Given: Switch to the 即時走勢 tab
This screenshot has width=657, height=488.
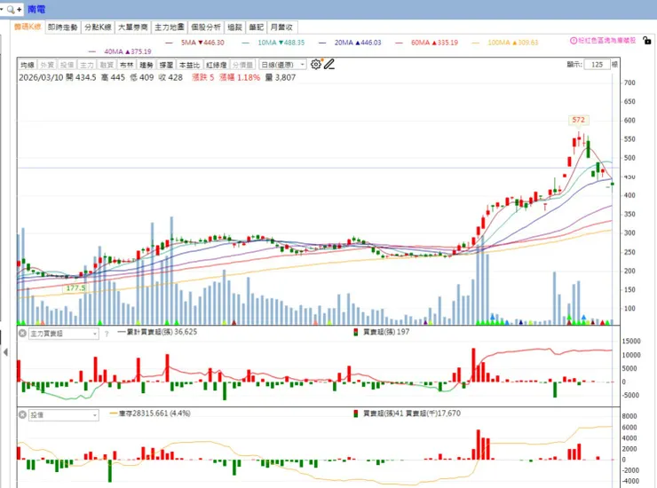Looking at the screenshot, I should pyautogui.click(x=63, y=28).
